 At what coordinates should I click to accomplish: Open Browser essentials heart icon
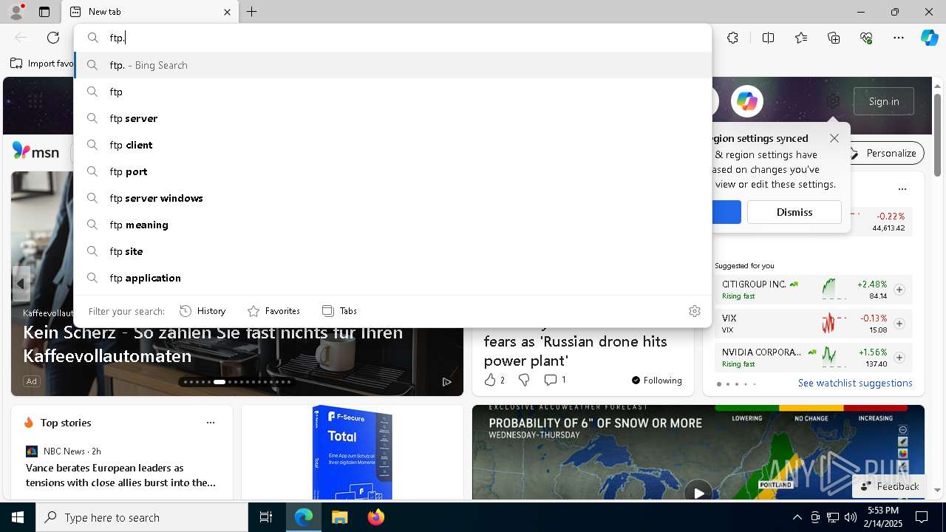866,38
